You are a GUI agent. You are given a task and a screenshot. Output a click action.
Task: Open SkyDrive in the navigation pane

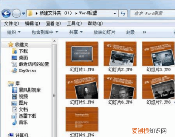click(27, 71)
